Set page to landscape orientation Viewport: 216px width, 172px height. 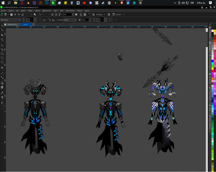[44, 20]
